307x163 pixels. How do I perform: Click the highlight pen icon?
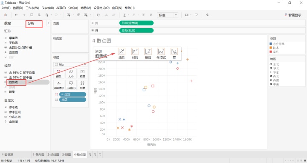[x=125, y=15]
